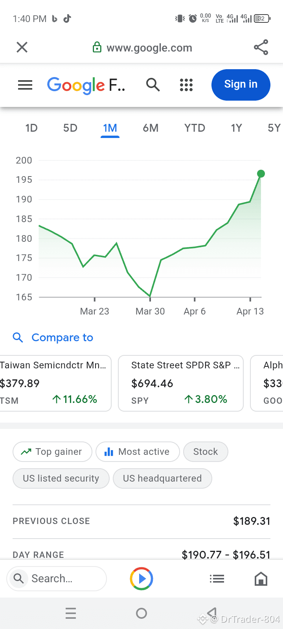
Task: Tap the Google Finance search magnifier icon
Action: tap(153, 85)
